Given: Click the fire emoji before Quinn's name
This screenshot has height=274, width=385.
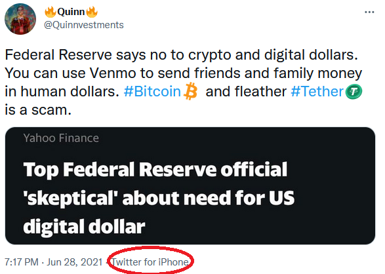Looking at the screenshot, I should [51, 12].
